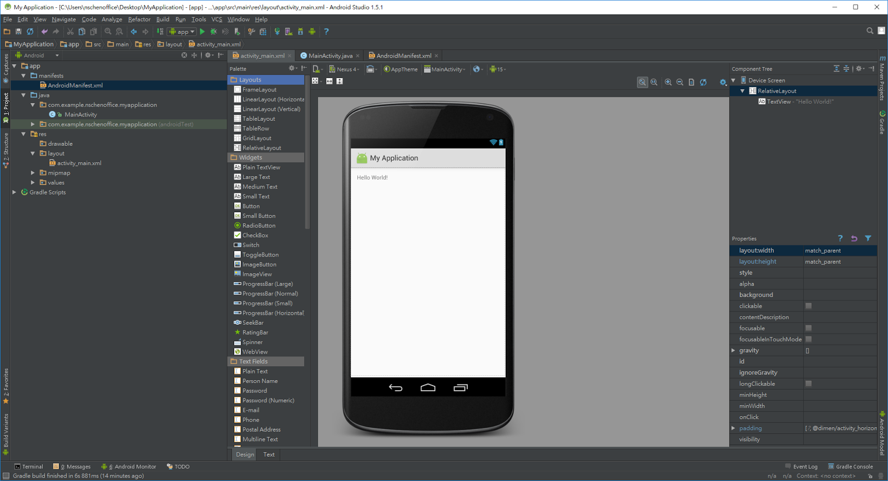Undo last action in main toolbar
The height and width of the screenshot is (481, 888).
coord(44,32)
